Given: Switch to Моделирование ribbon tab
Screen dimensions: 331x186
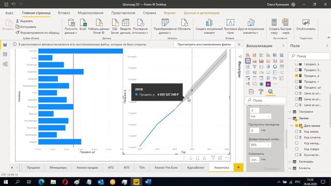Looking at the screenshot, I should click(x=91, y=13).
